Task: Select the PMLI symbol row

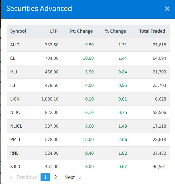Action: 15,139
